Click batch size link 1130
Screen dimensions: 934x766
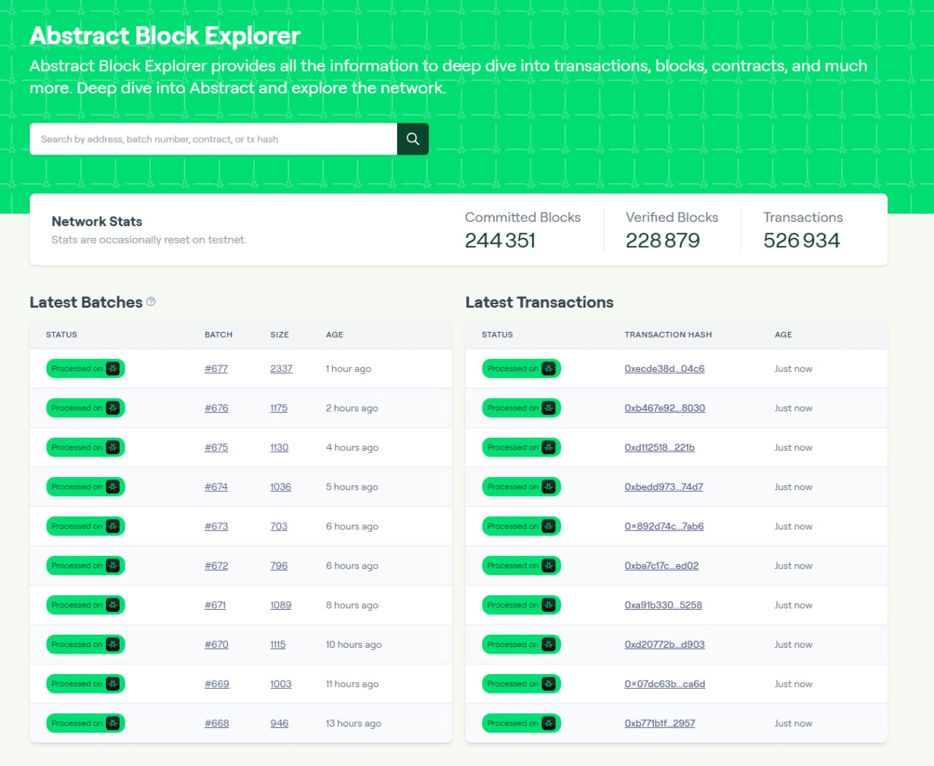(279, 447)
